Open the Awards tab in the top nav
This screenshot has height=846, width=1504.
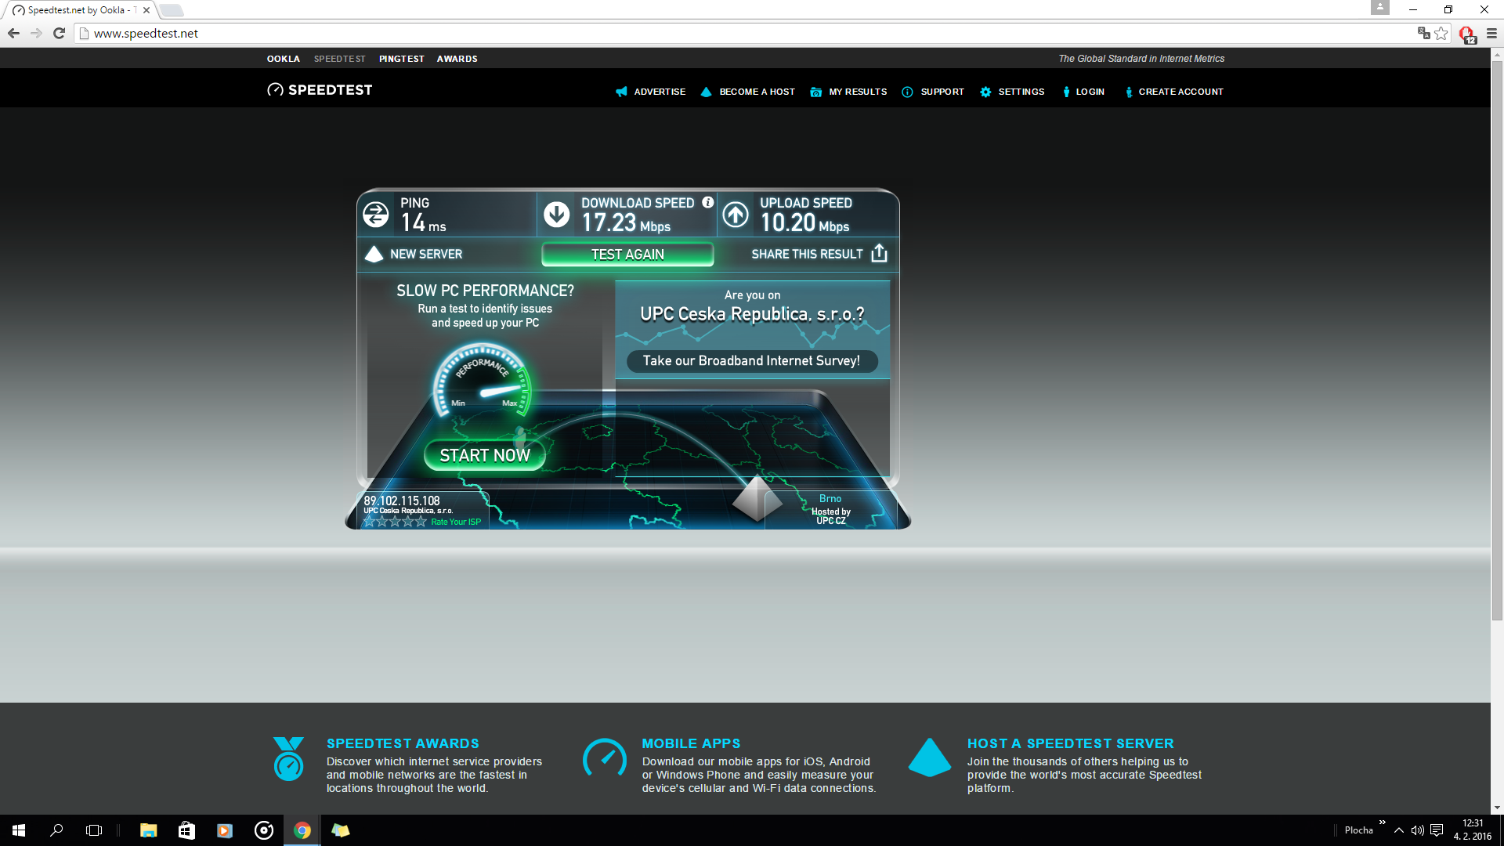[457, 59]
